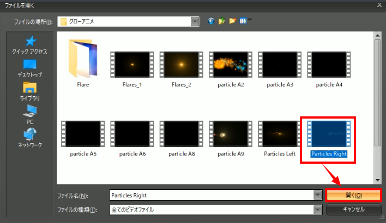Expand the folder location dropdown
Viewport: 386px width, 223px height.
click(x=195, y=22)
